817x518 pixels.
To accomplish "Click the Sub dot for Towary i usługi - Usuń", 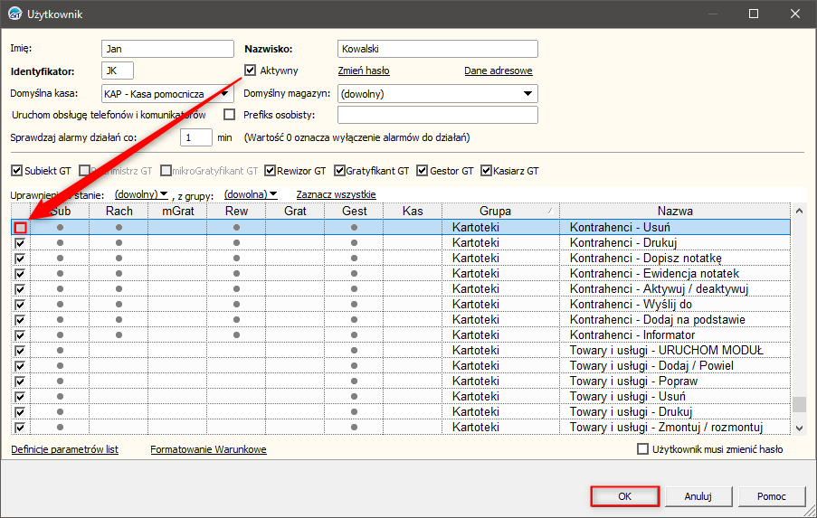I will point(61,397).
